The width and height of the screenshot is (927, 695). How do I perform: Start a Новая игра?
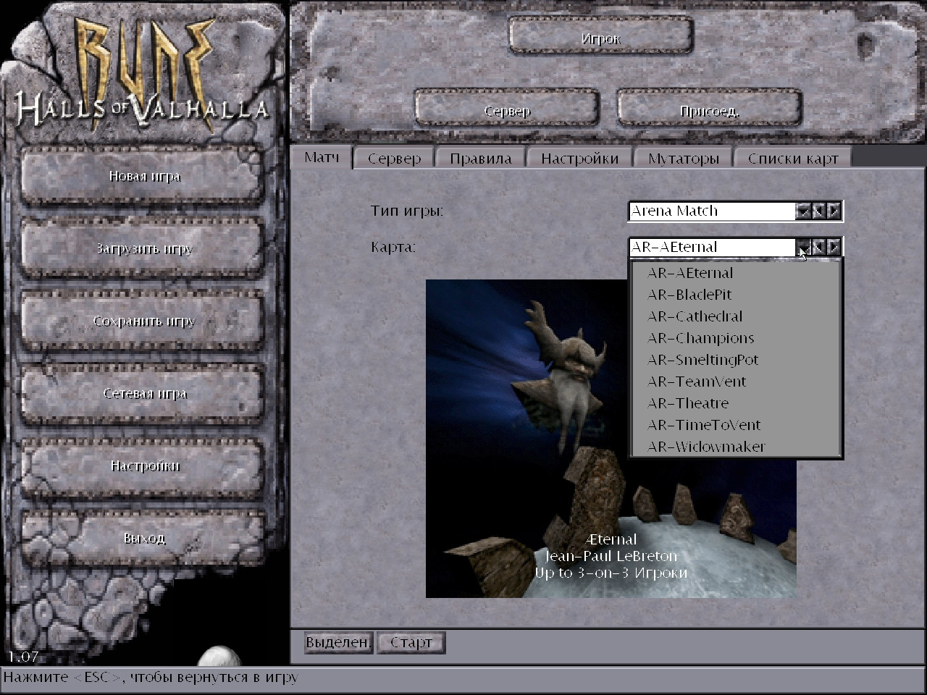(x=143, y=176)
